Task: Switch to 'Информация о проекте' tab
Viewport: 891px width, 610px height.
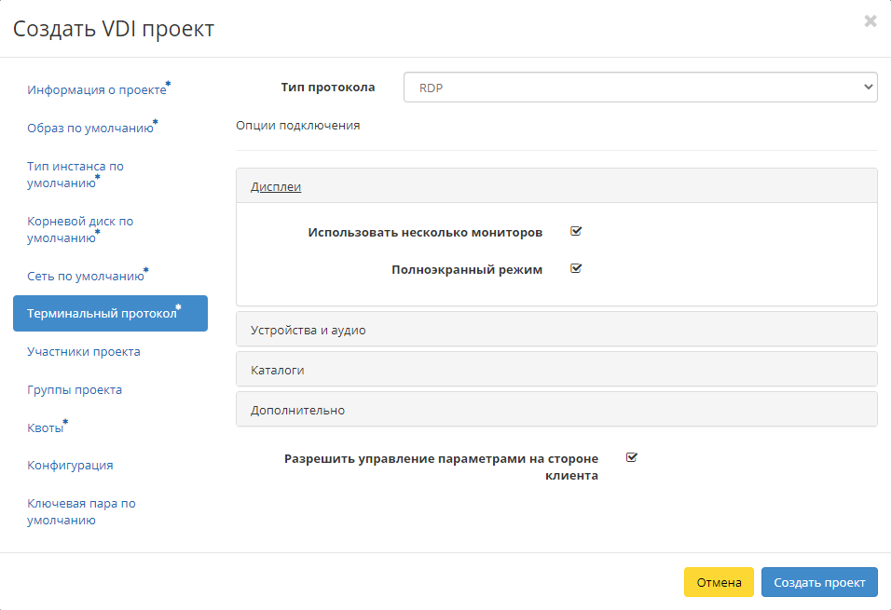Action: pos(97,90)
